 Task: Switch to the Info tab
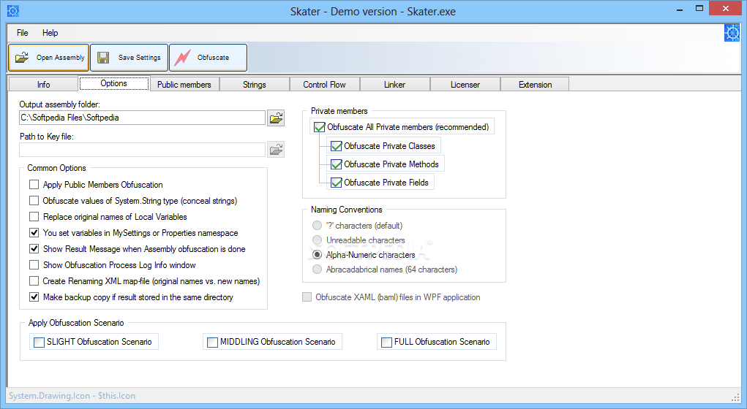(x=43, y=84)
